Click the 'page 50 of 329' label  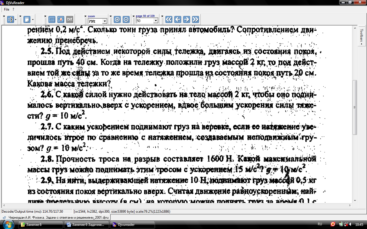(x=145, y=16)
